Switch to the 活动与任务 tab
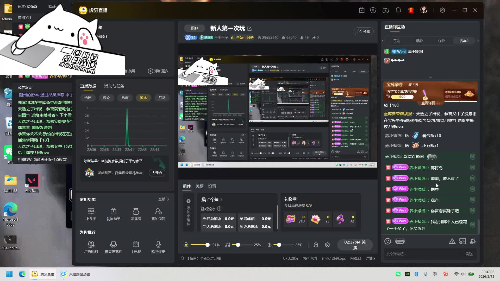The image size is (500, 281). [x=114, y=86]
